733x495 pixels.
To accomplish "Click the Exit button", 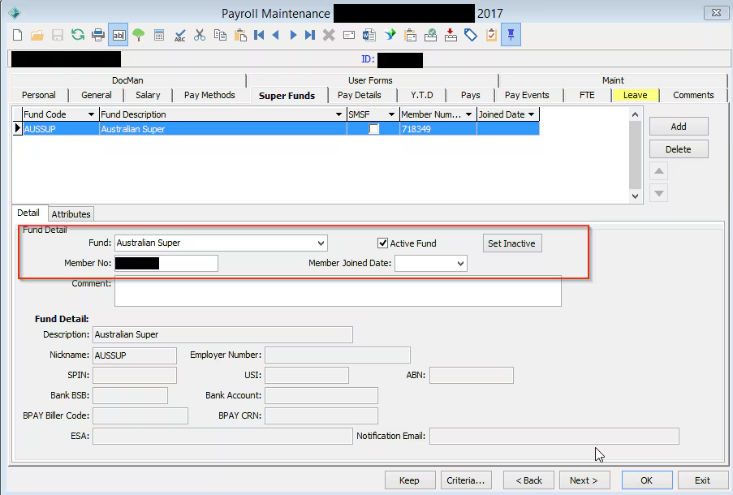I will 702,480.
